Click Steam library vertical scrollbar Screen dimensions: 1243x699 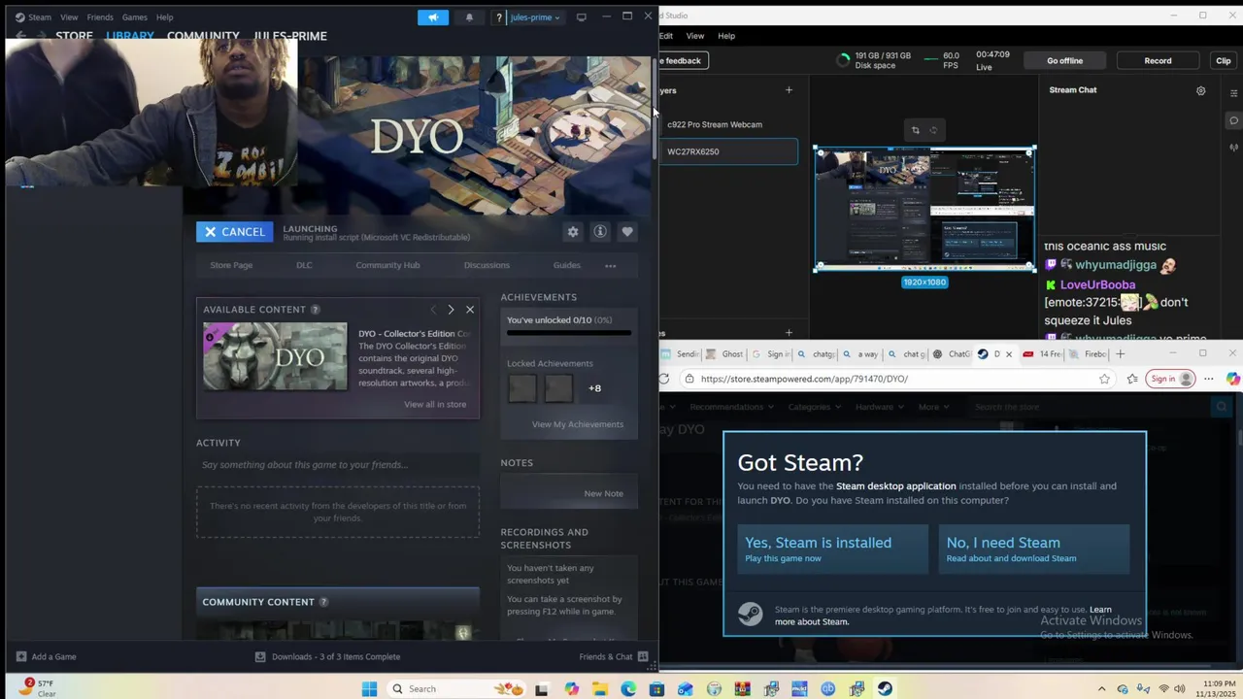point(654,107)
